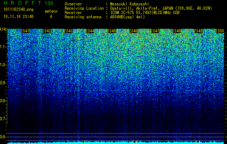Select the 0.7 frequency axis label
Image resolution: width=227 pixels, height=144 pixels.
(3, 119)
